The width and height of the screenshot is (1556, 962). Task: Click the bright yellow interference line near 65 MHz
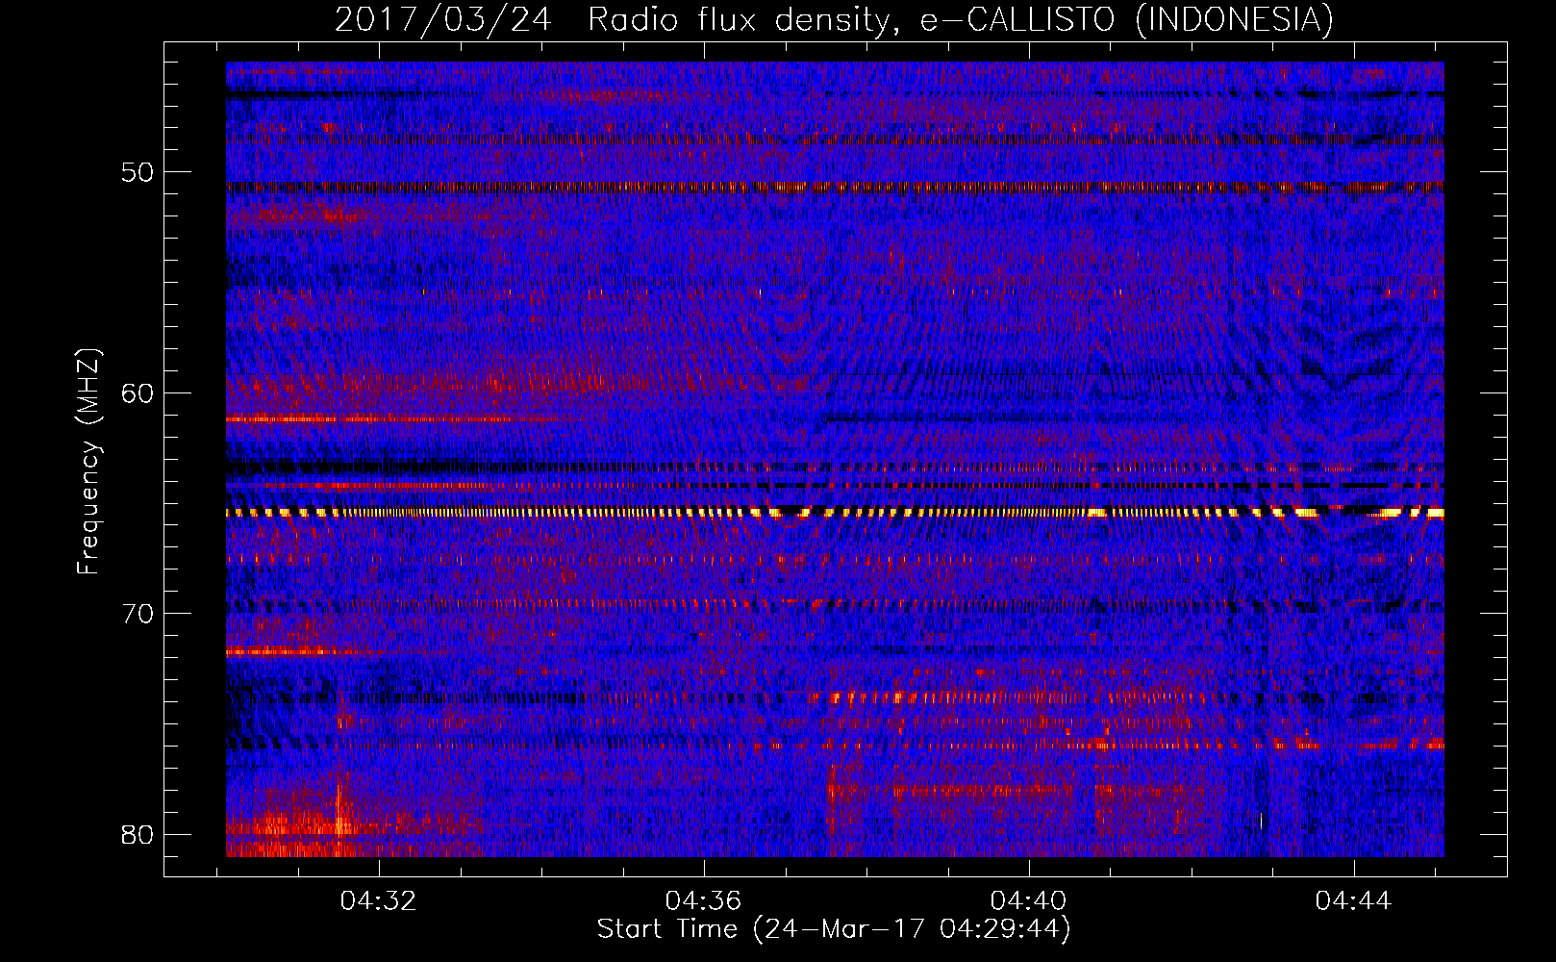[x=835, y=513]
